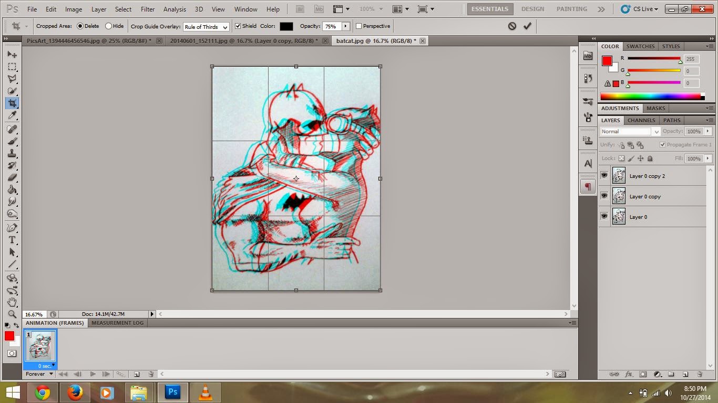Pick a color from the spectrum ramp
Image resolution: width=718 pixels, height=403 pixels.
point(651,96)
